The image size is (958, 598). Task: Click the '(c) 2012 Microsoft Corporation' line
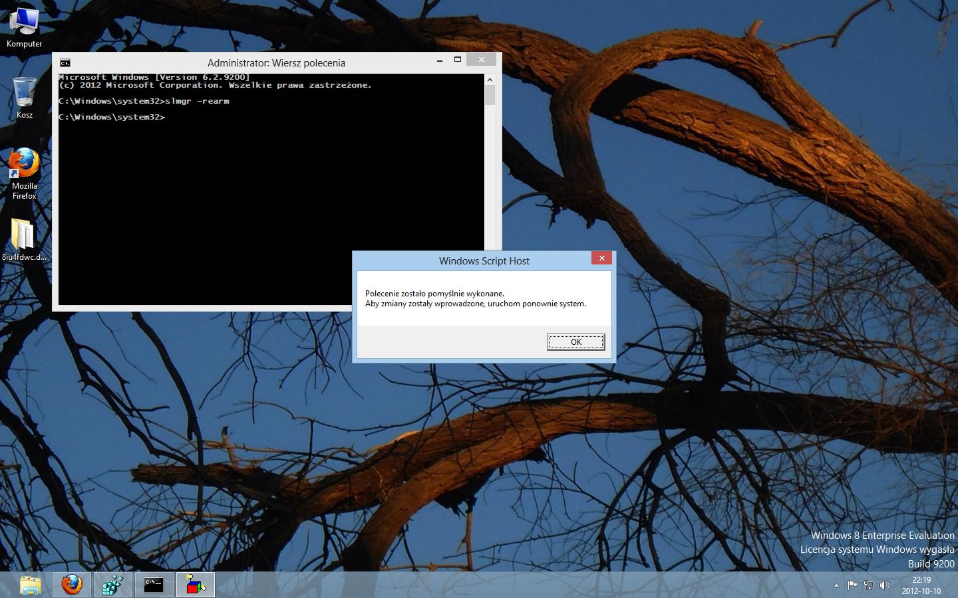tap(215, 85)
